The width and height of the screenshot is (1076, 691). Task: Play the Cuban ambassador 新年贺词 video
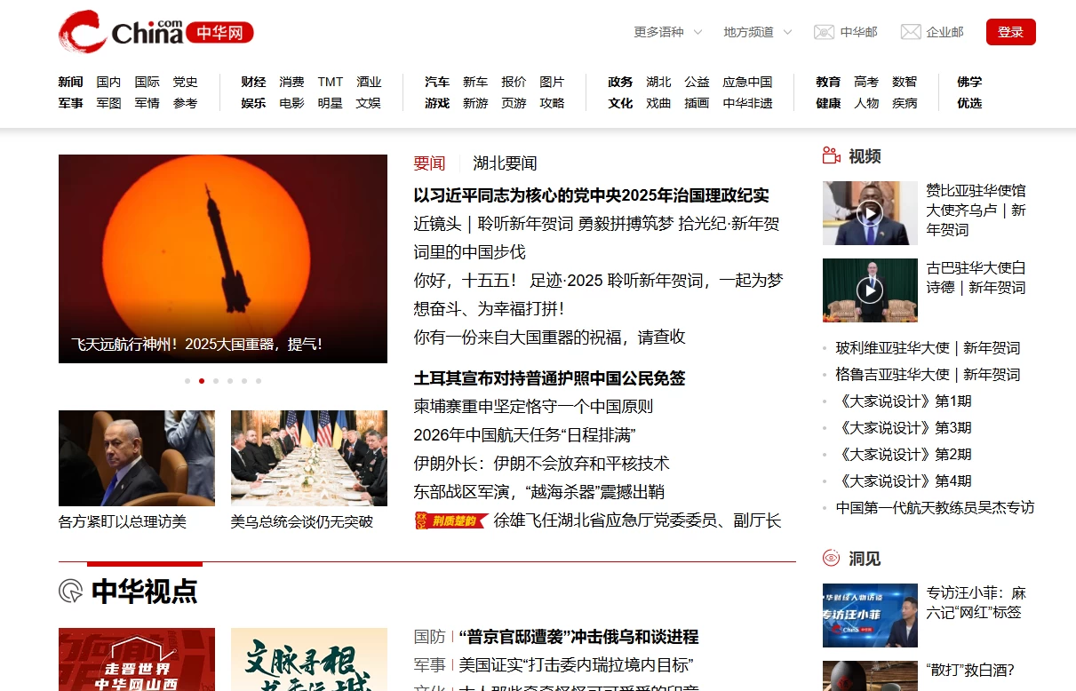[x=869, y=290]
